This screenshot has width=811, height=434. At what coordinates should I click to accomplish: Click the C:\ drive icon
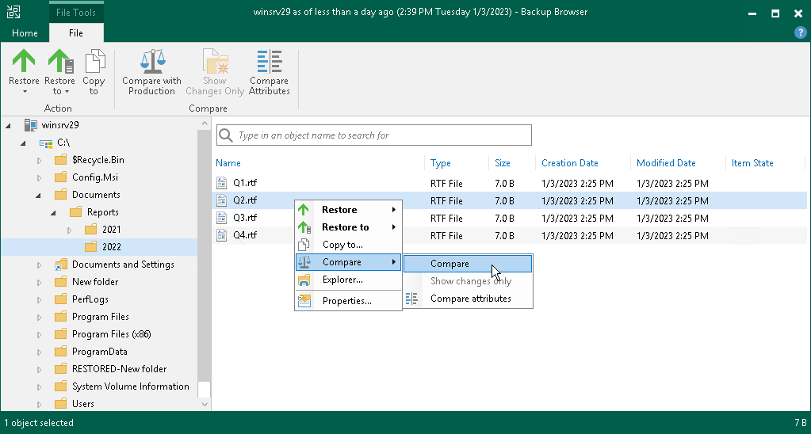click(46, 143)
